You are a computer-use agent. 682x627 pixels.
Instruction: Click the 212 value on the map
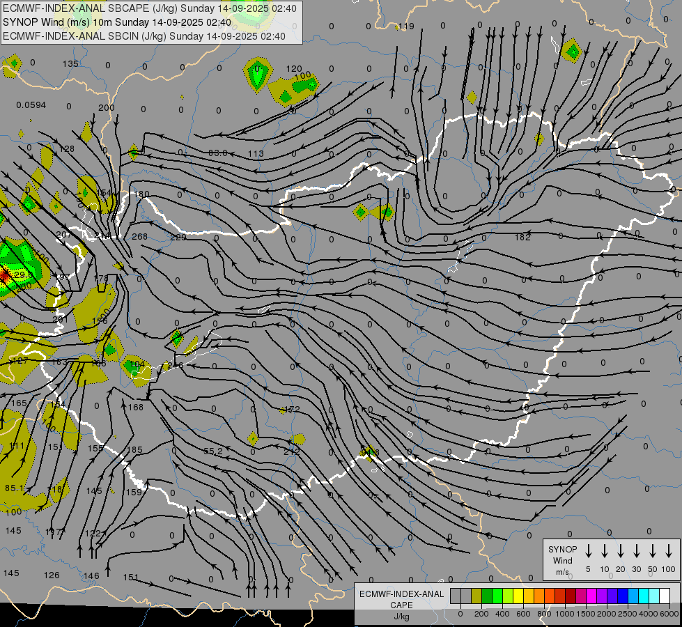tap(291, 451)
